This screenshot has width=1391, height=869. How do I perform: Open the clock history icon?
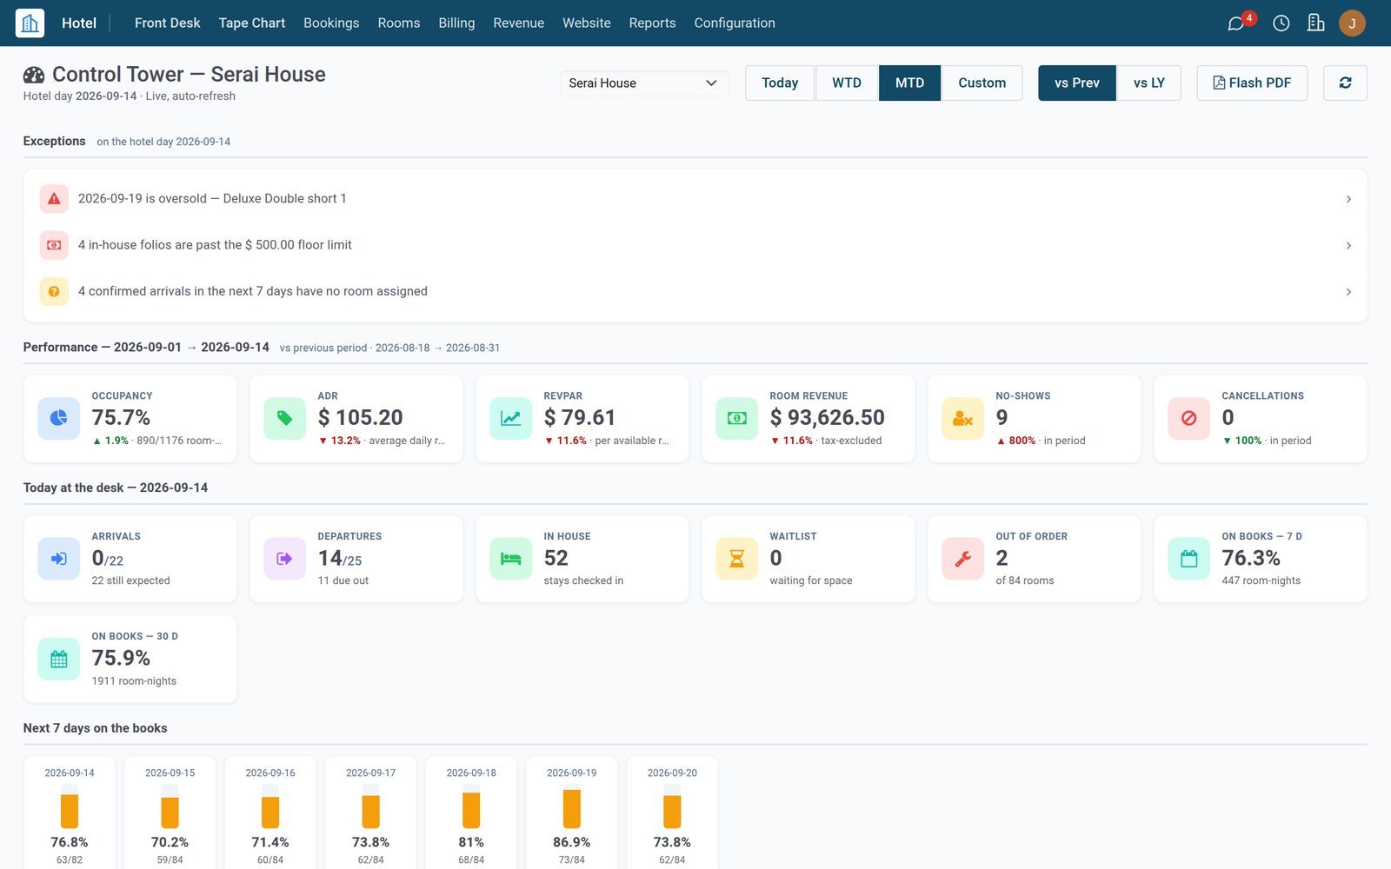[1281, 23]
